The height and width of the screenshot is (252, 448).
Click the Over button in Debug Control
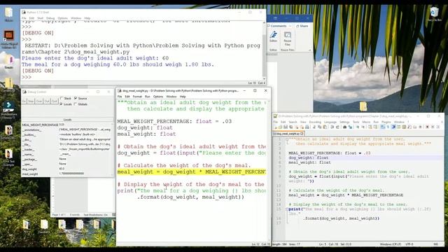tap(39, 101)
